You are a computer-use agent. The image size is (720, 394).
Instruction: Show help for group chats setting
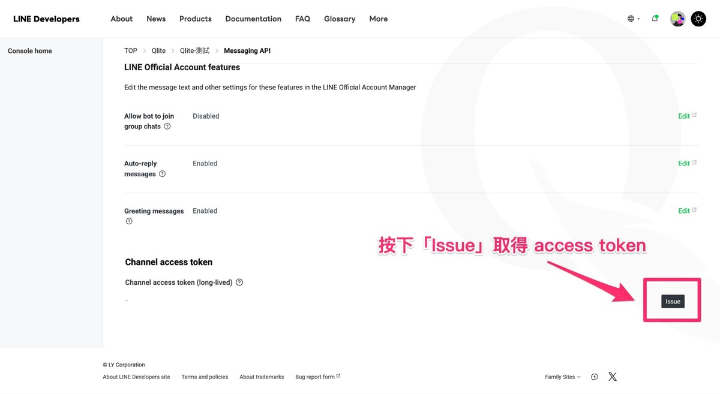[167, 127]
